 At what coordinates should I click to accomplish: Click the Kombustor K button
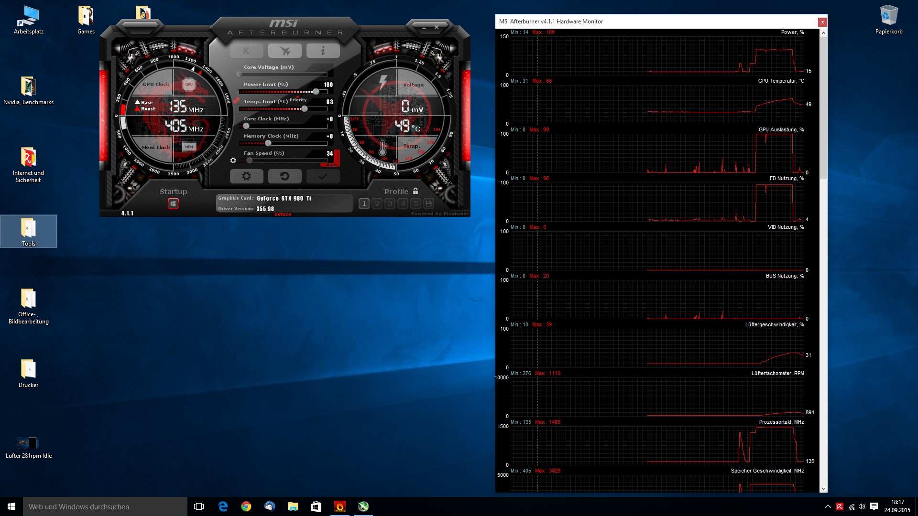click(x=246, y=51)
